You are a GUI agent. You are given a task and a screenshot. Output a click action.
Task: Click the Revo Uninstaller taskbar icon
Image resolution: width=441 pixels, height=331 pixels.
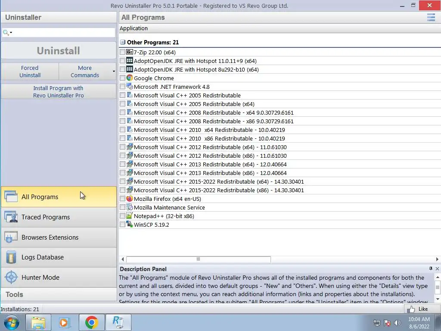click(x=118, y=322)
